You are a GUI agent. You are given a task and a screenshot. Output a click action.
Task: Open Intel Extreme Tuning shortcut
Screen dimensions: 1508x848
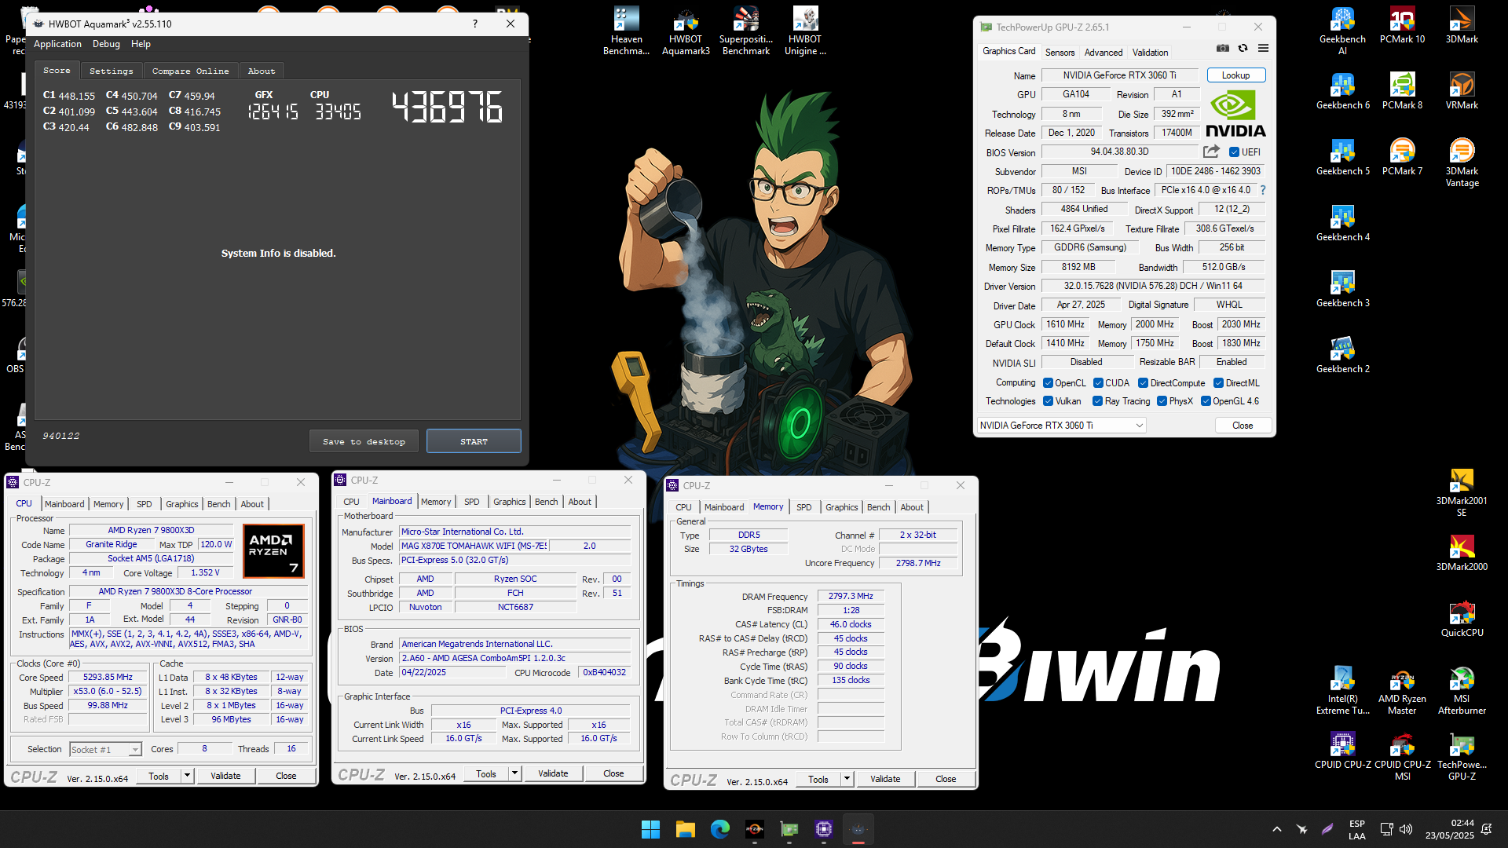pyautogui.click(x=1342, y=690)
